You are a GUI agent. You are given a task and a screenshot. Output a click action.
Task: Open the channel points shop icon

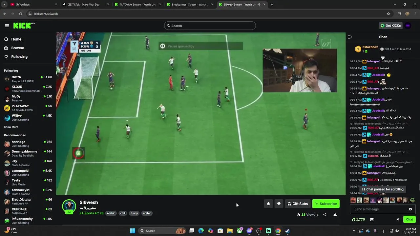(372, 219)
